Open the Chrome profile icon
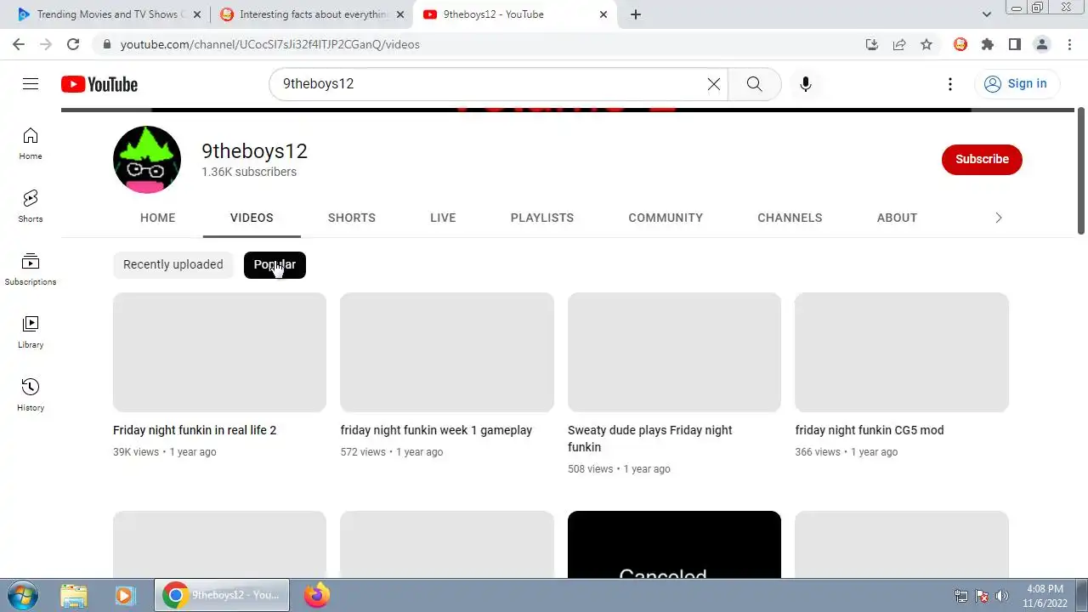The image size is (1088, 612). pos(1042,44)
